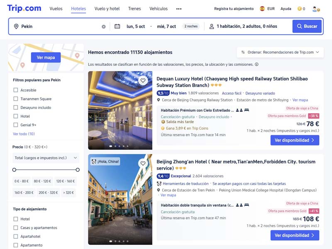Check Hotel under Tipo de alojamiento
Image resolution: width=332 pixels, height=249 pixels.
coord(16,219)
